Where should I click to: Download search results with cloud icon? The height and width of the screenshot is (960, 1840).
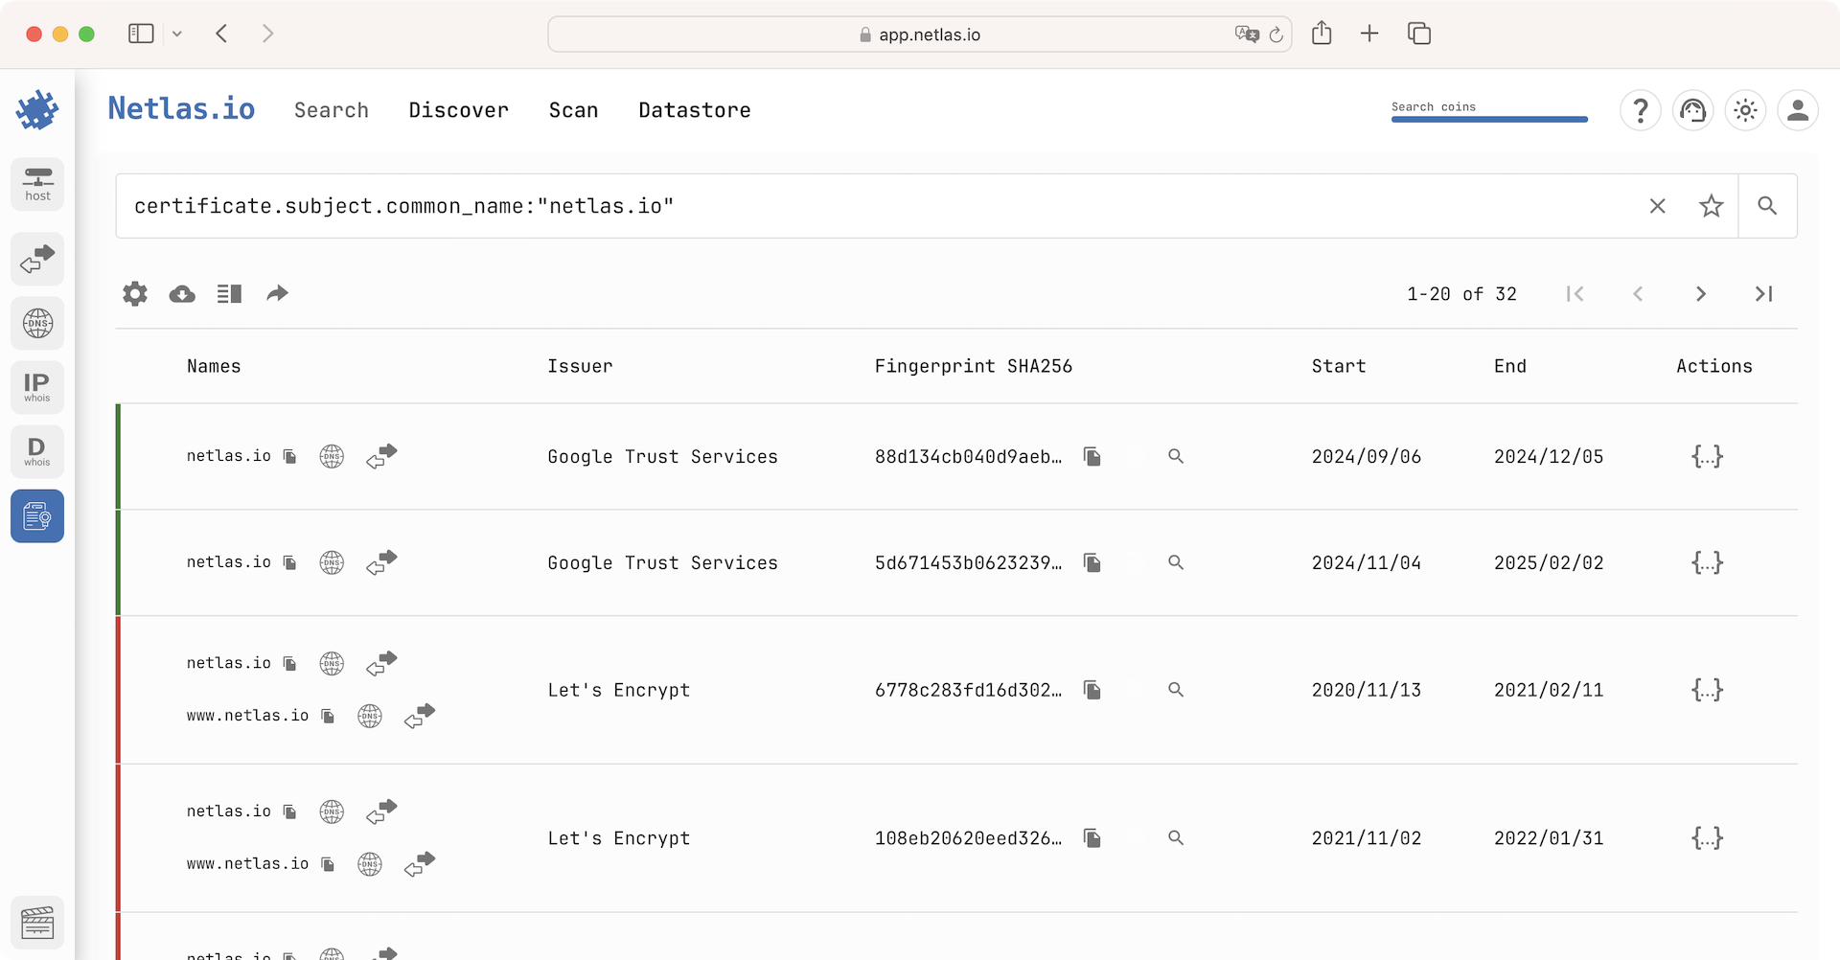click(x=181, y=293)
